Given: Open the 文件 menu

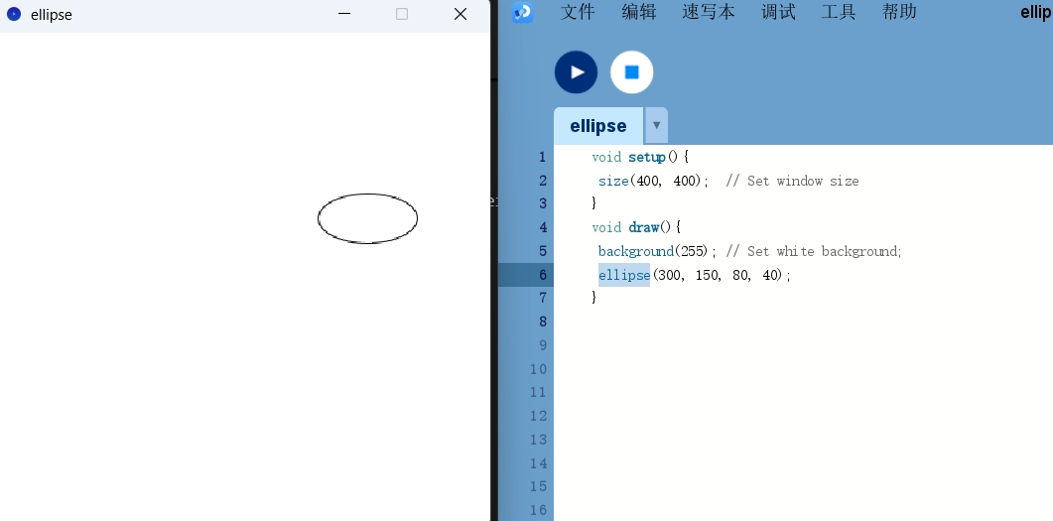Looking at the screenshot, I should (x=578, y=12).
